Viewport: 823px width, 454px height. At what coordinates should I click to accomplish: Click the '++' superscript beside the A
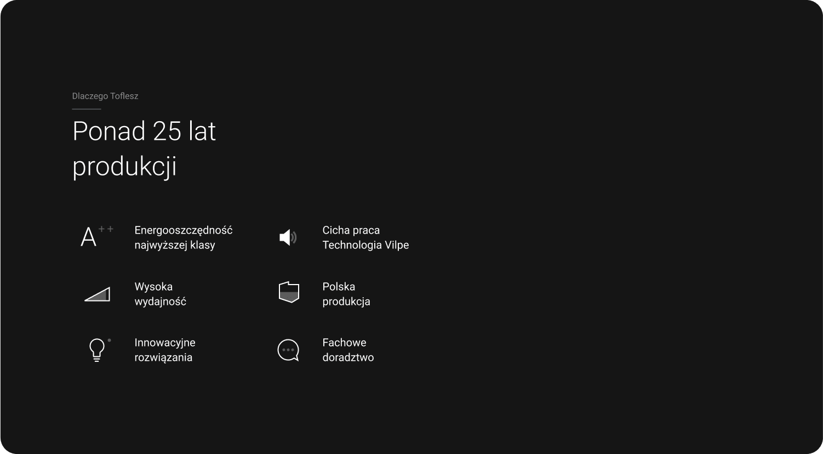coord(106,229)
